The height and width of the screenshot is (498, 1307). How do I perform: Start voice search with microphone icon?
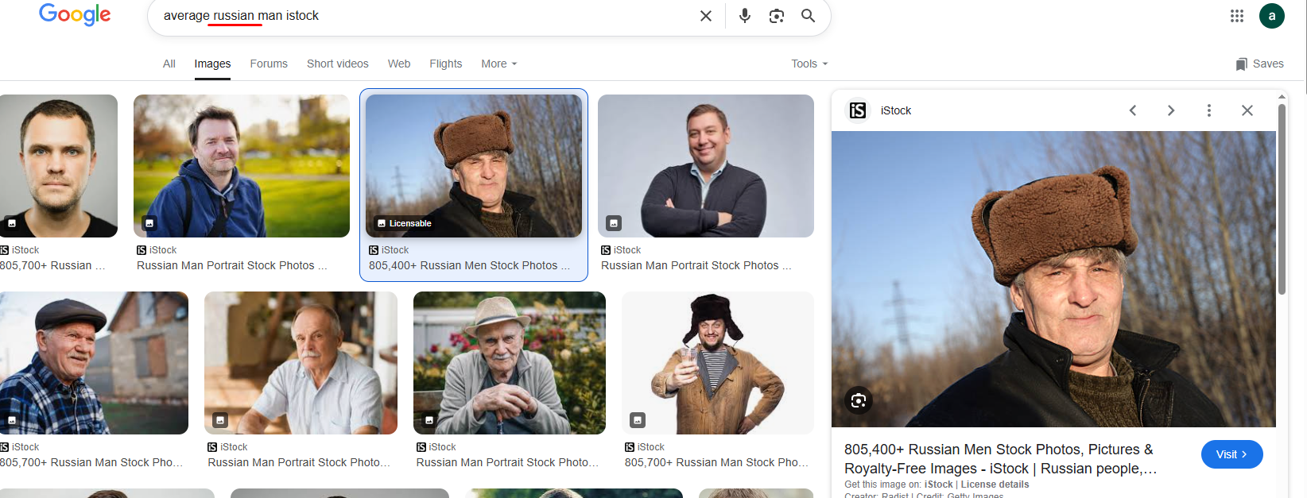pos(744,16)
